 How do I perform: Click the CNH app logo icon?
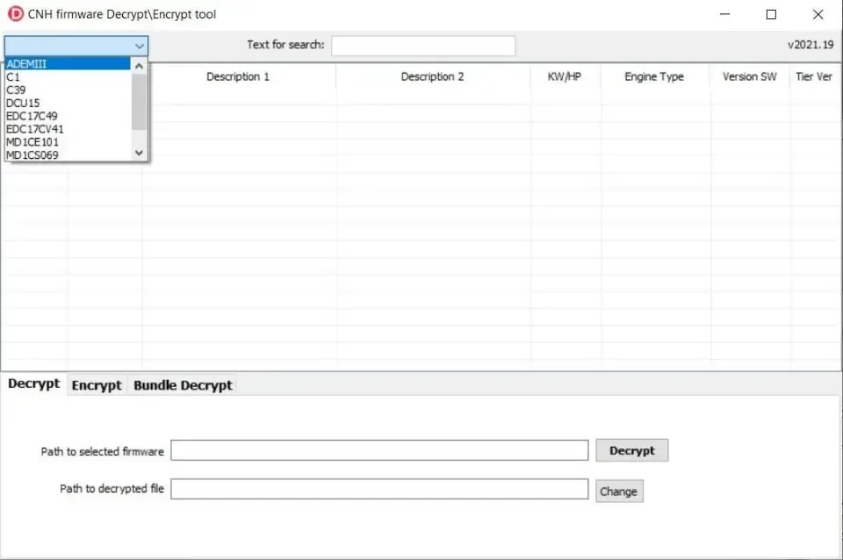(x=15, y=14)
